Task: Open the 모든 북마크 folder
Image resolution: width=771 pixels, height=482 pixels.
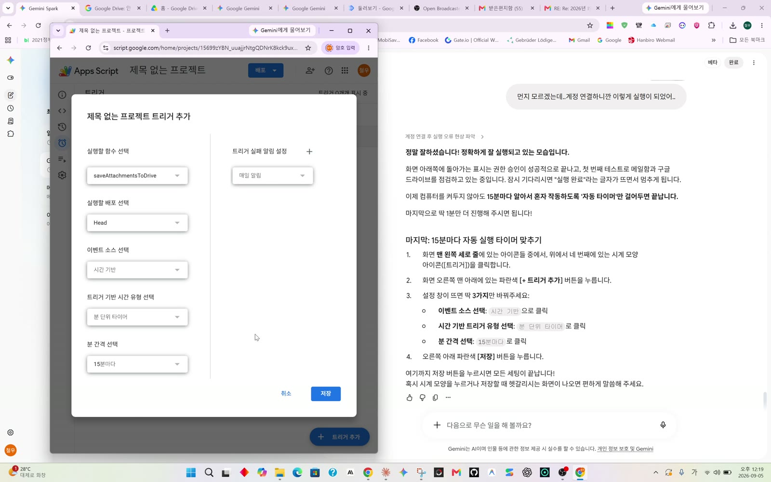Action: click(x=747, y=40)
